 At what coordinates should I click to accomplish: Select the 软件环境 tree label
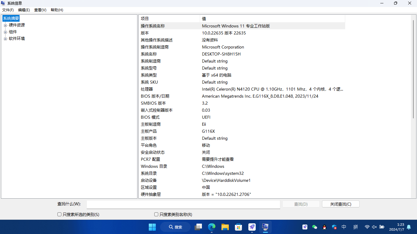pyautogui.click(x=17, y=39)
